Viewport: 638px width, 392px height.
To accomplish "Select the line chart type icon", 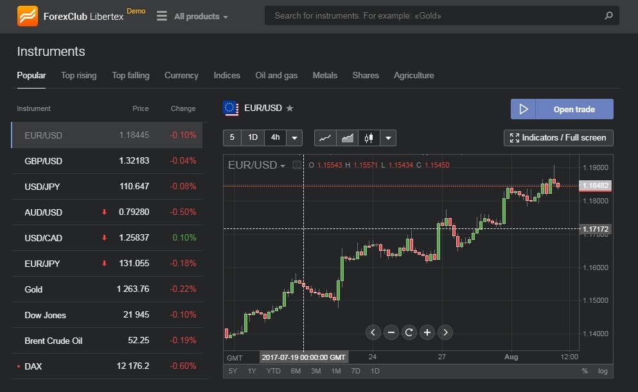I will (x=325, y=138).
